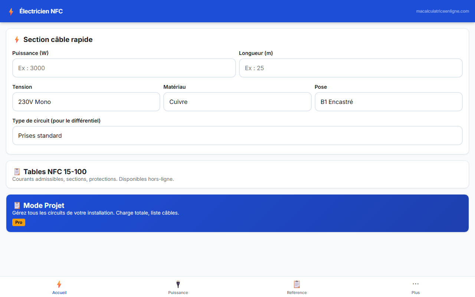
Task: Click the Tables NFC 15-100 clipboard icon
Action: coord(17,172)
